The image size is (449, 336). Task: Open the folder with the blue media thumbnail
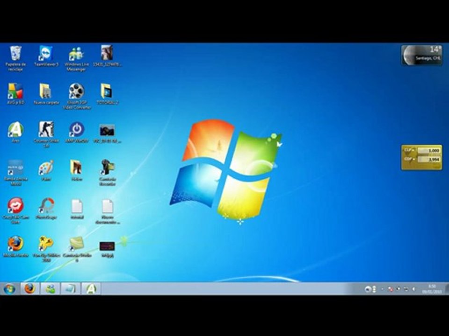(107, 94)
